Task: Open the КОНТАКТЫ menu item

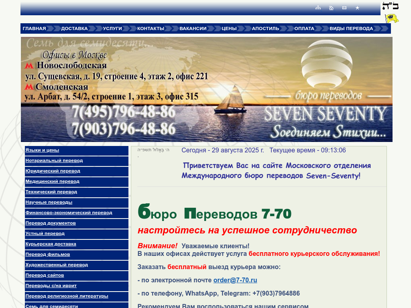Action: (151, 28)
